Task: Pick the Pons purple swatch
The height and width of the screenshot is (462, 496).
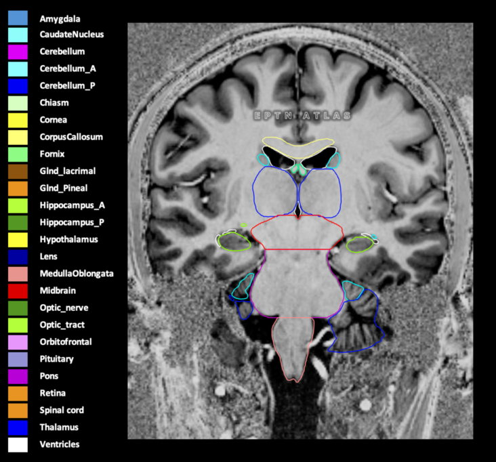Action: [18, 377]
